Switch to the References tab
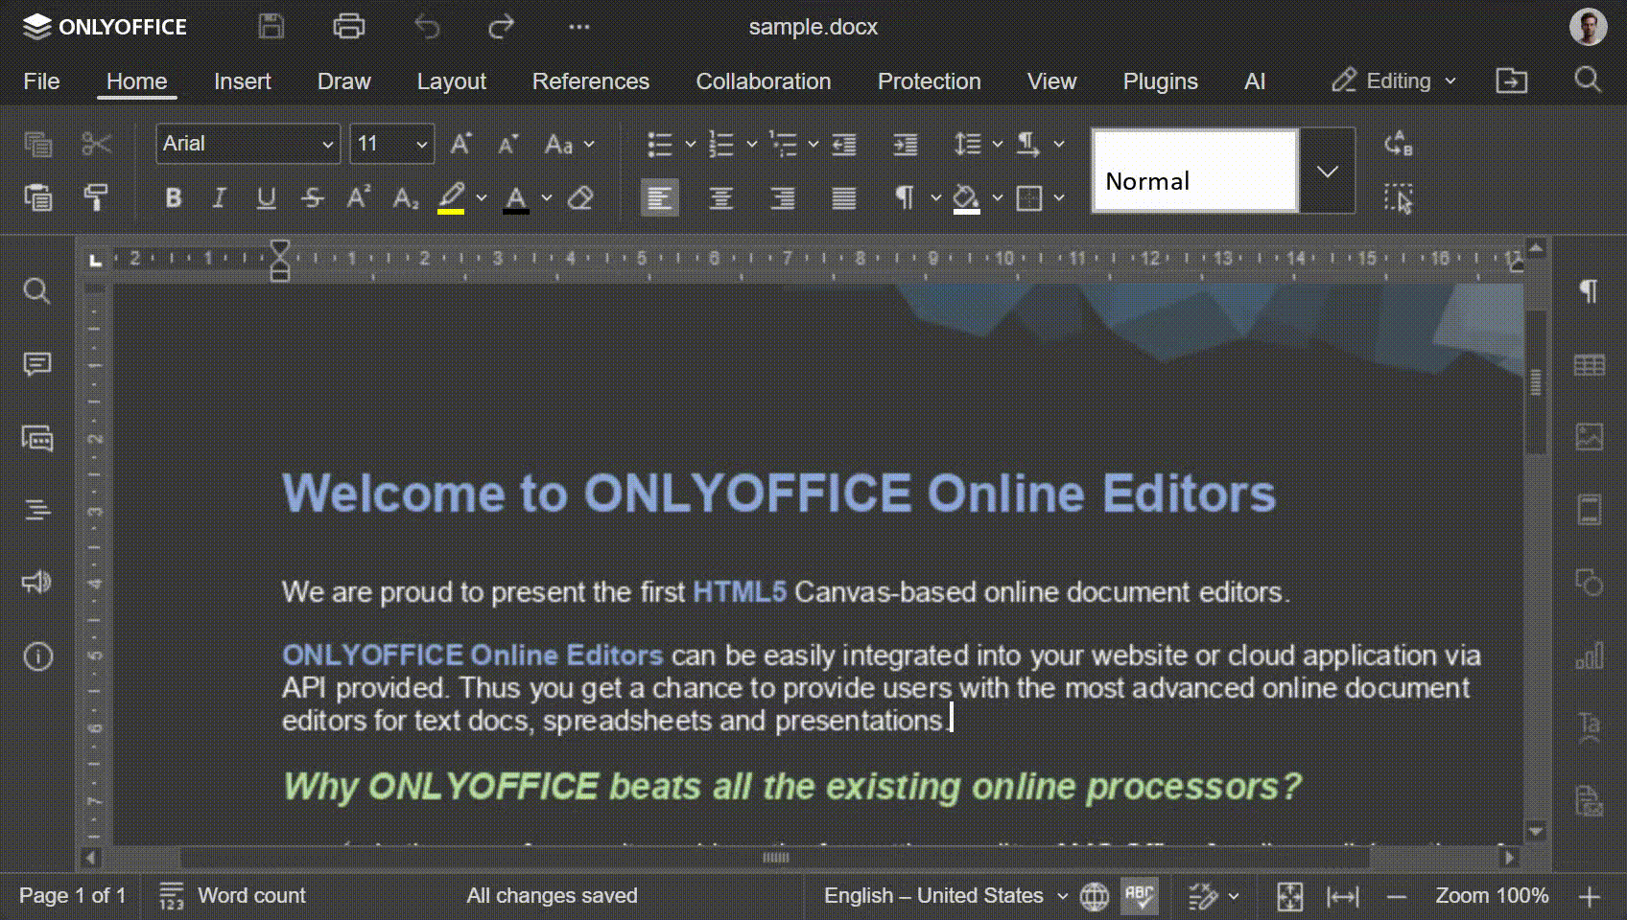Image resolution: width=1627 pixels, height=920 pixels. [x=591, y=81]
